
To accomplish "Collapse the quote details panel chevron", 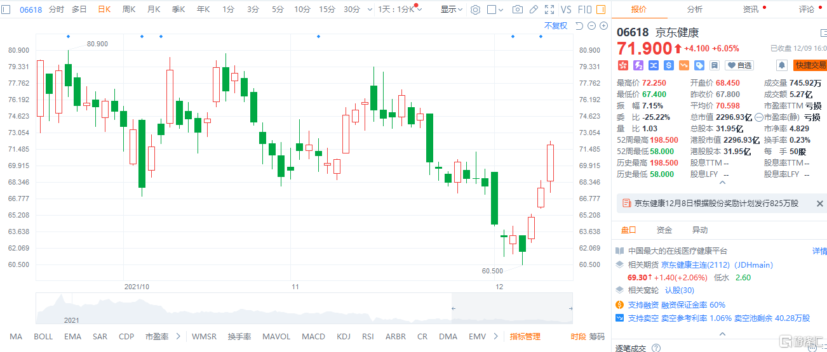I will [x=721, y=183].
